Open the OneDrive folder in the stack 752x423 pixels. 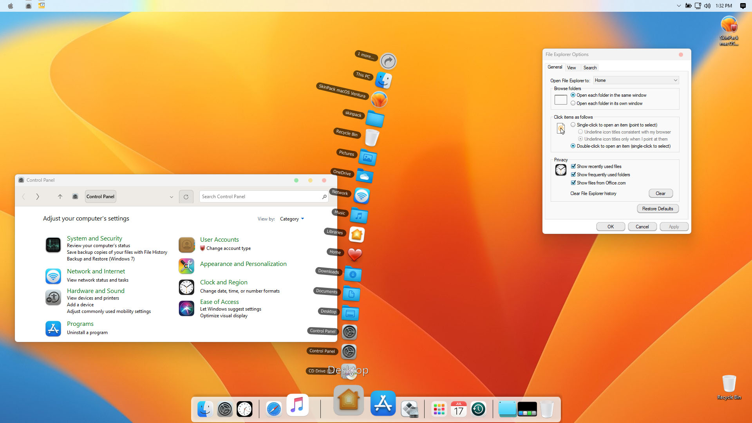tap(364, 176)
